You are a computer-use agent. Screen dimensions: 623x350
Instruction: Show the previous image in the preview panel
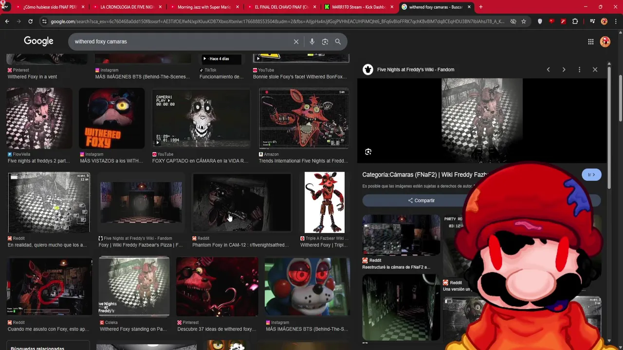pyautogui.click(x=548, y=70)
